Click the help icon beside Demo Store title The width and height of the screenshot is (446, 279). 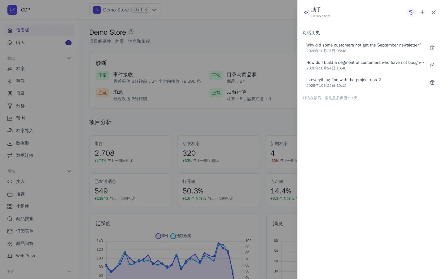click(131, 32)
